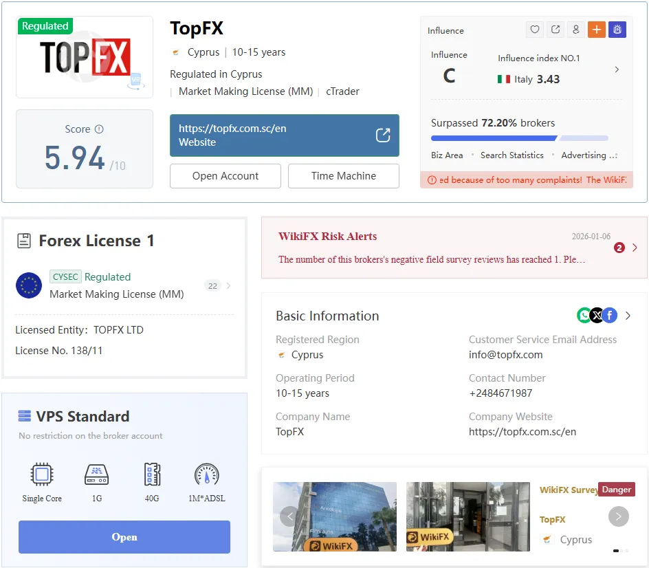Click the 1M*ADSL speed gauge icon
649x568 pixels.
point(206,474)
